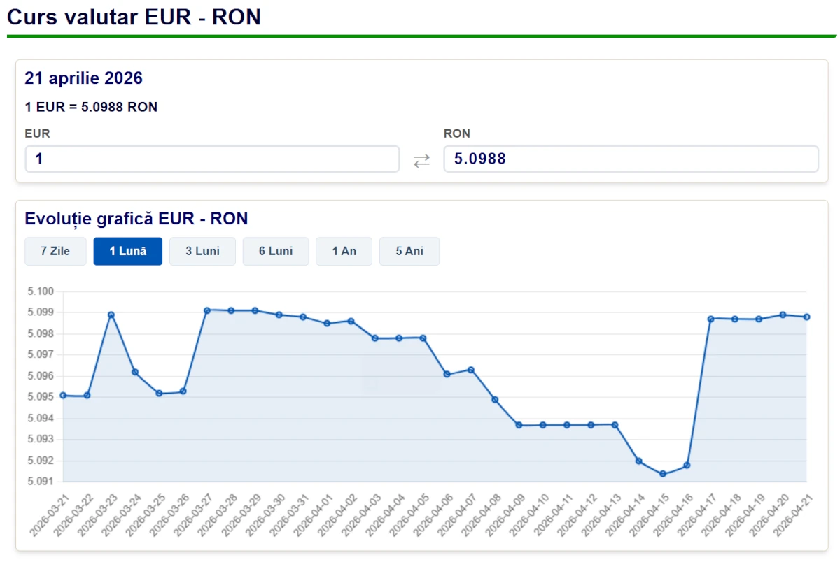Click the 2026-03-23 peak data point

point(111,315)
